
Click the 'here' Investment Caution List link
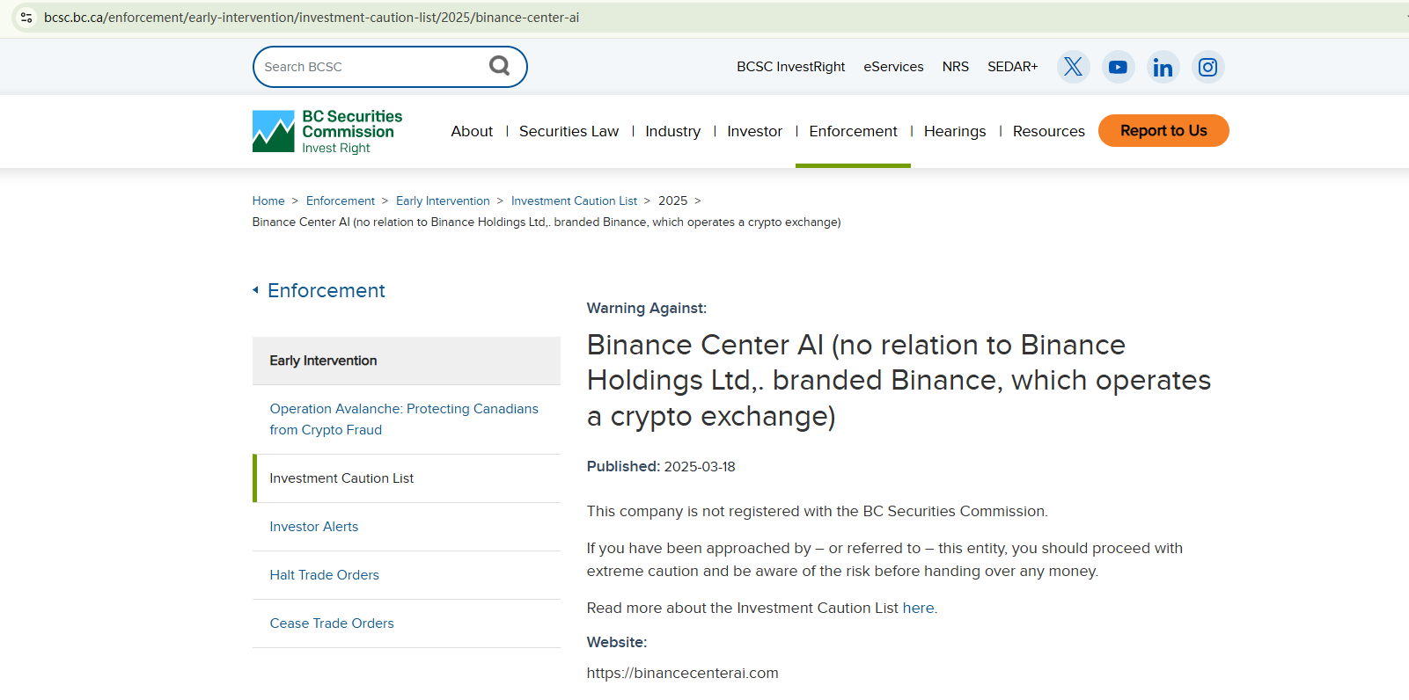(x=918, y=608)
